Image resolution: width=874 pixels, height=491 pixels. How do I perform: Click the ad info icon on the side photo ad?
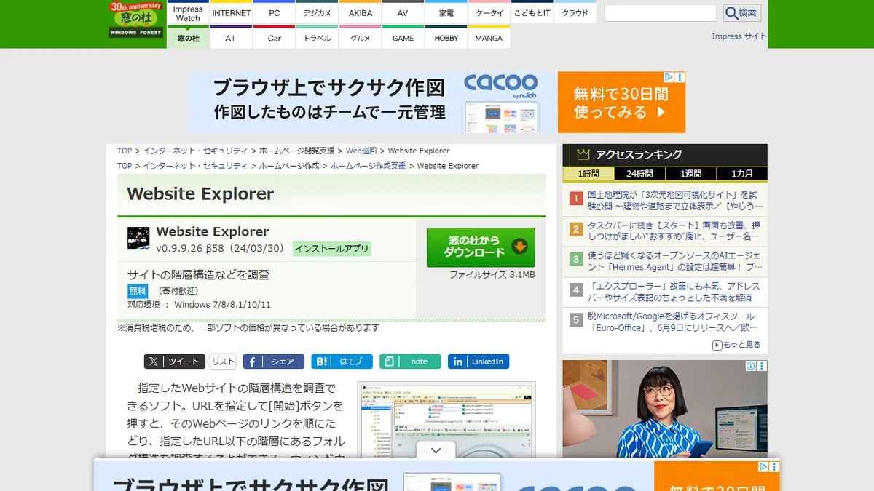pos(751,366)
